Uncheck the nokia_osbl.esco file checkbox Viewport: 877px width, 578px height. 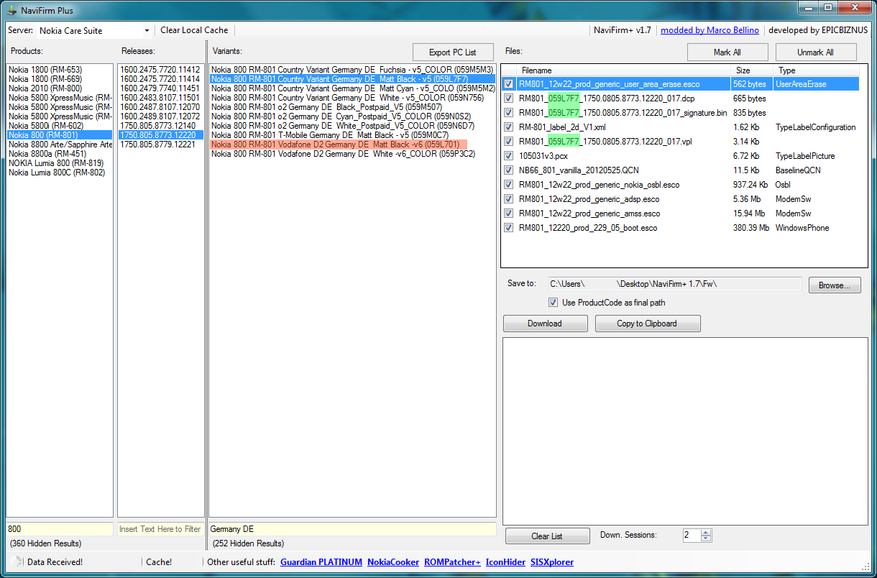pos(509,185)
